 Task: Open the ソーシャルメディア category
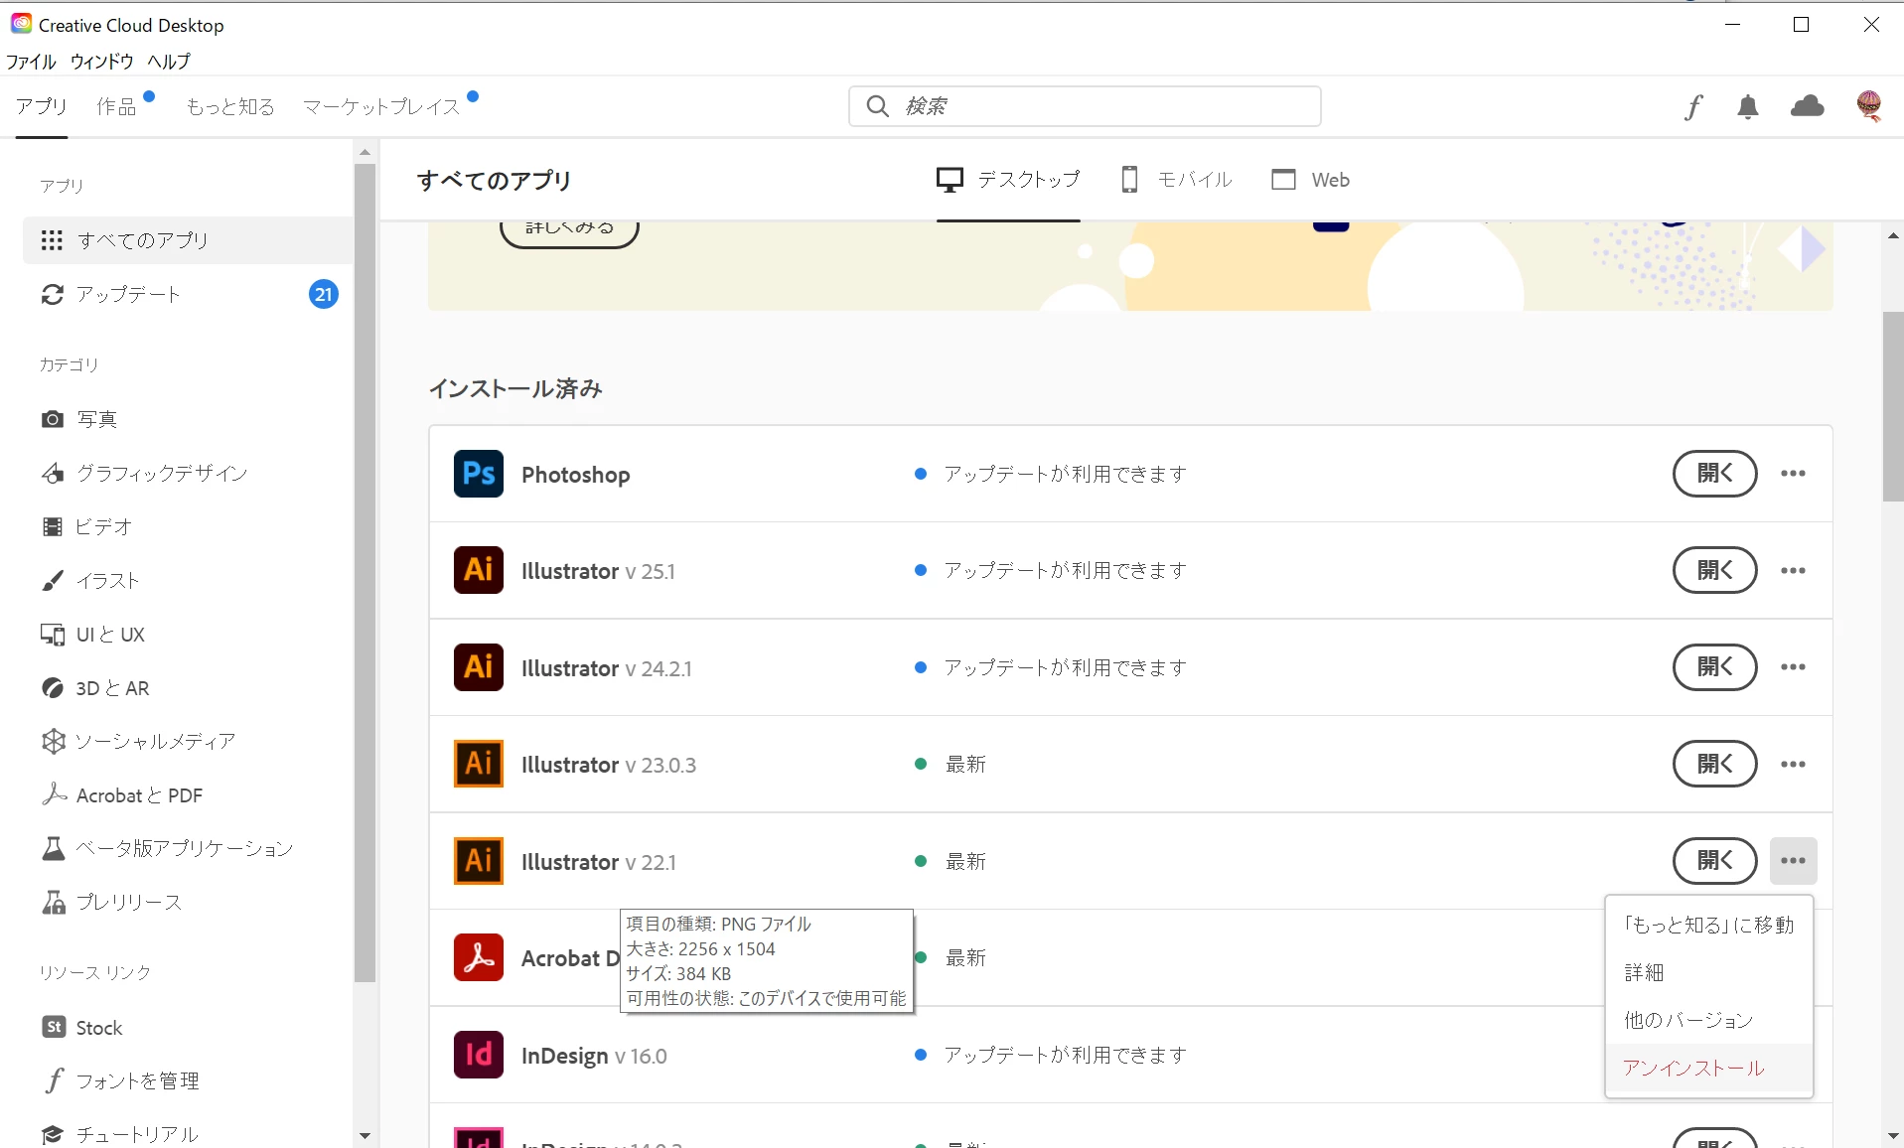pos(138,741)
